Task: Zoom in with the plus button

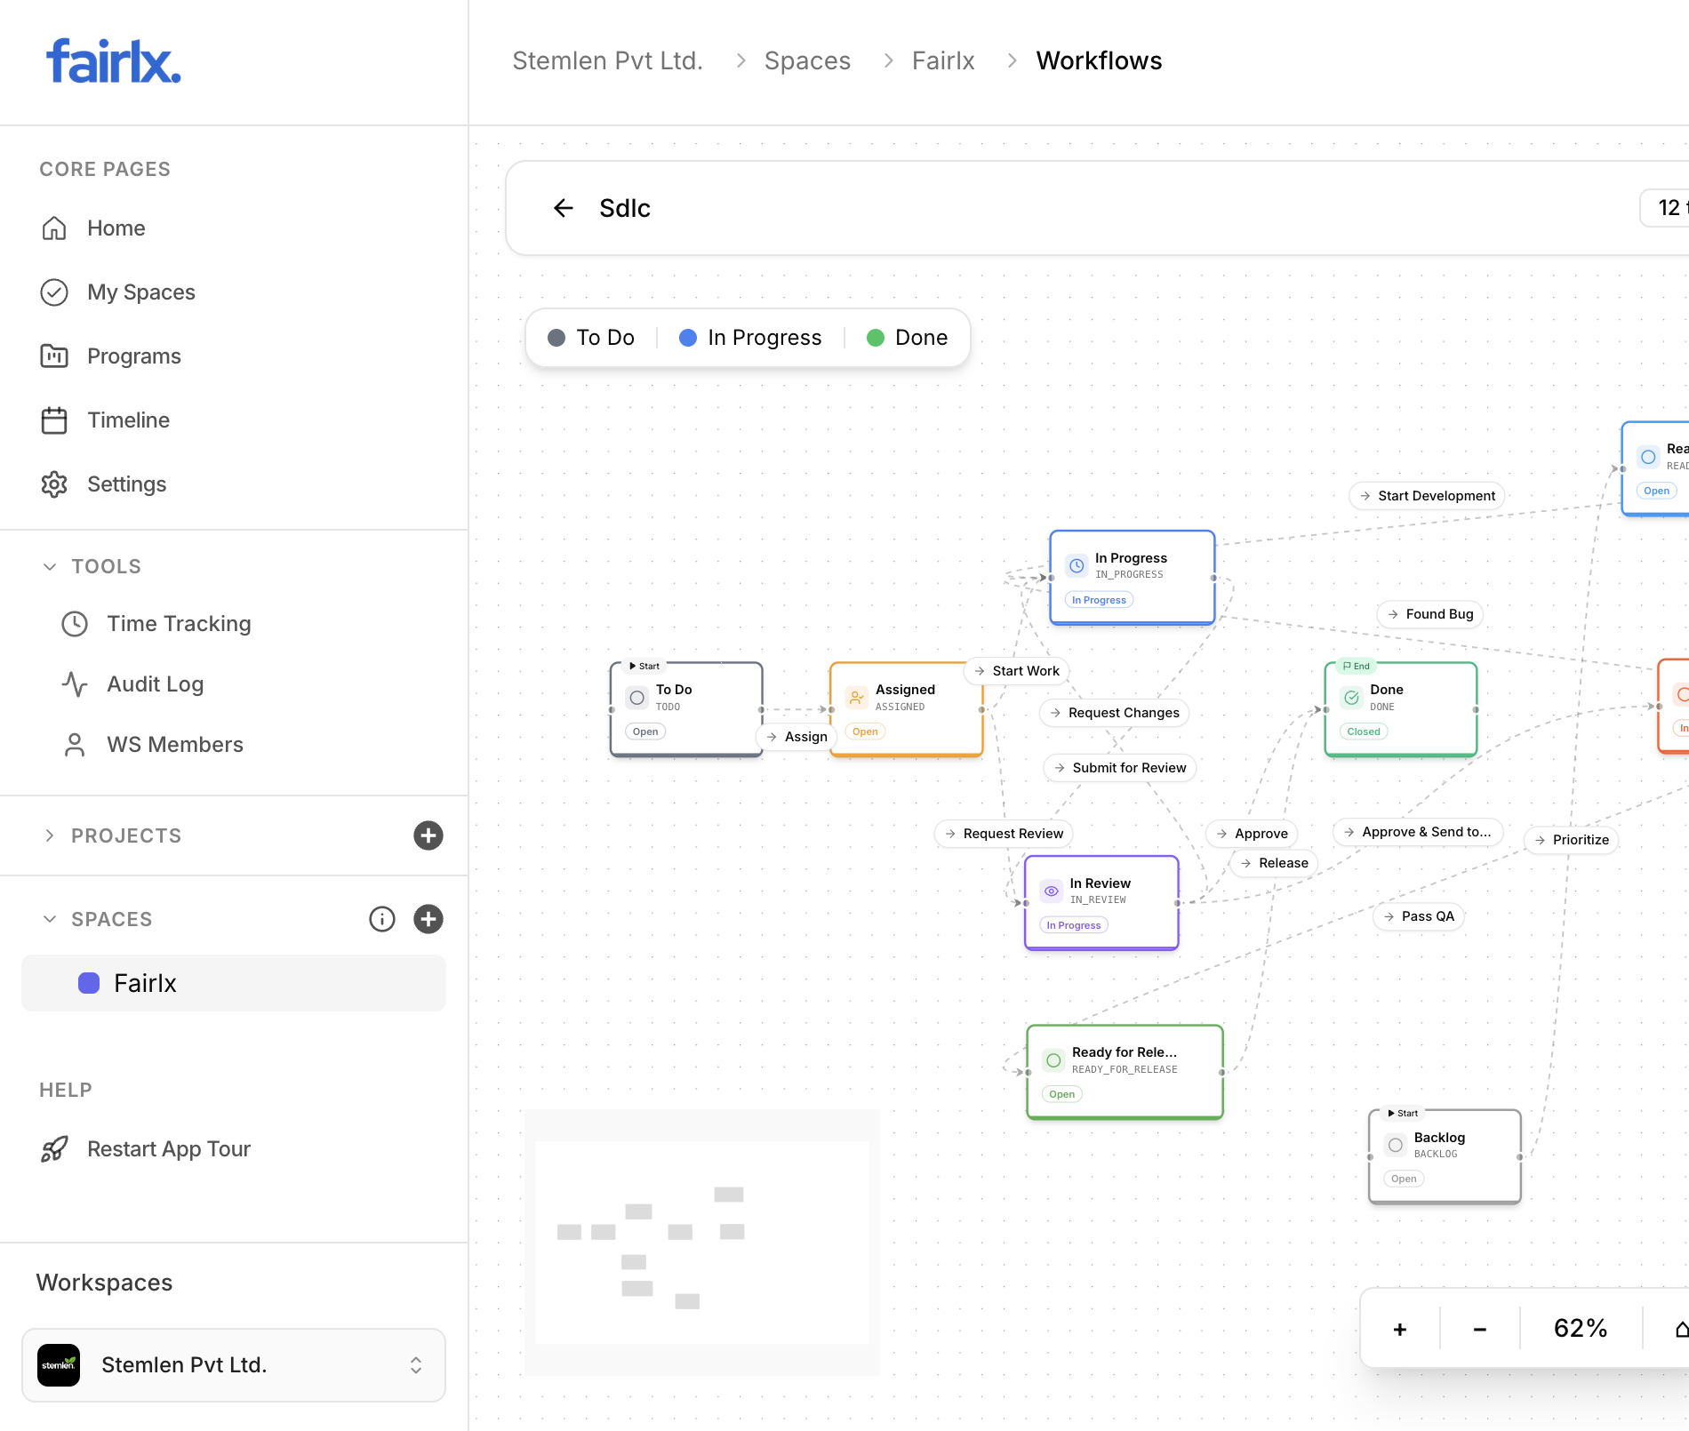Action: 1400,1329
